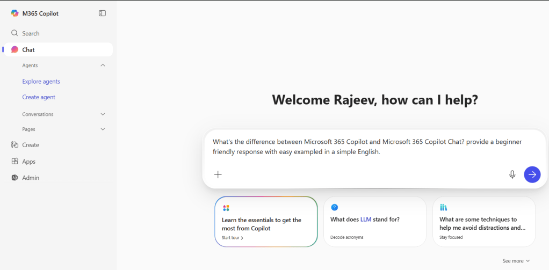Click the Admin icon in sidebar
Screen dimensions: 549x270
(15, 178)
